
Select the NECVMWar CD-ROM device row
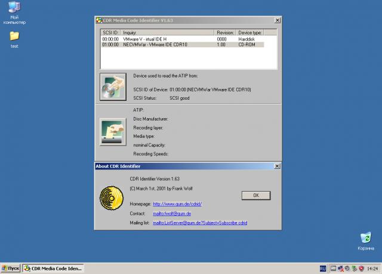[182, 44]
